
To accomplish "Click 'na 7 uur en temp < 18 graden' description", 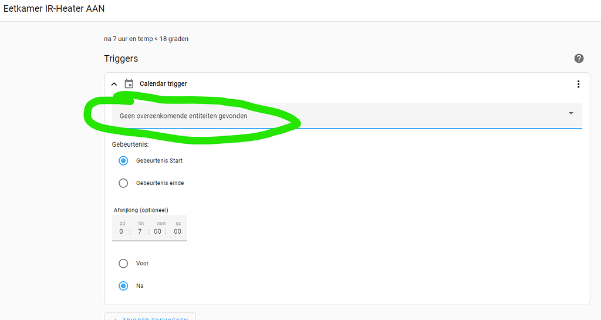I will coord(146,39).
